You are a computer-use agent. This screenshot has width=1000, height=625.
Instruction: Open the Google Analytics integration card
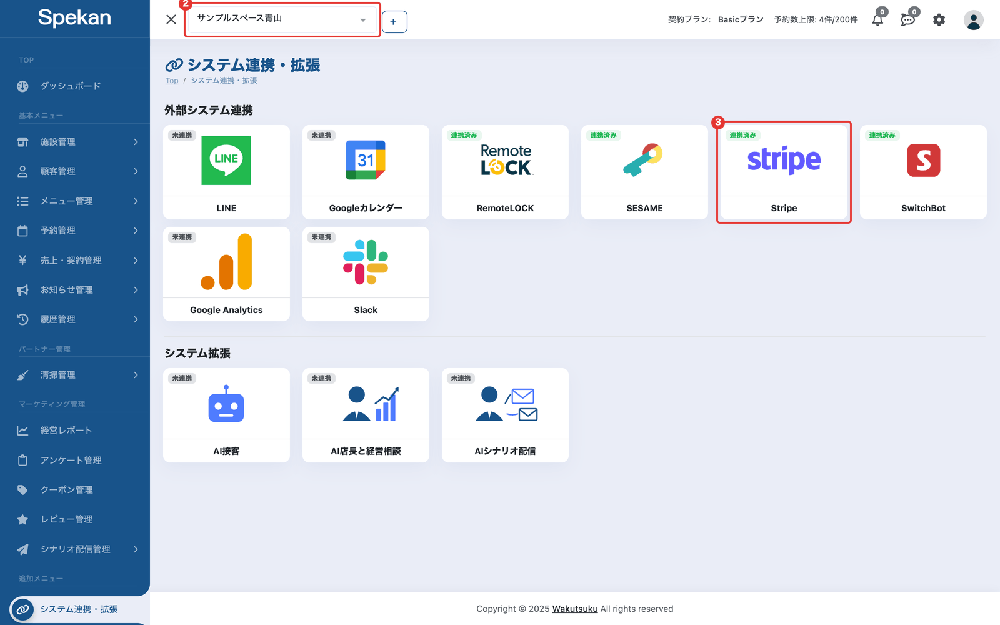(226, 274)
